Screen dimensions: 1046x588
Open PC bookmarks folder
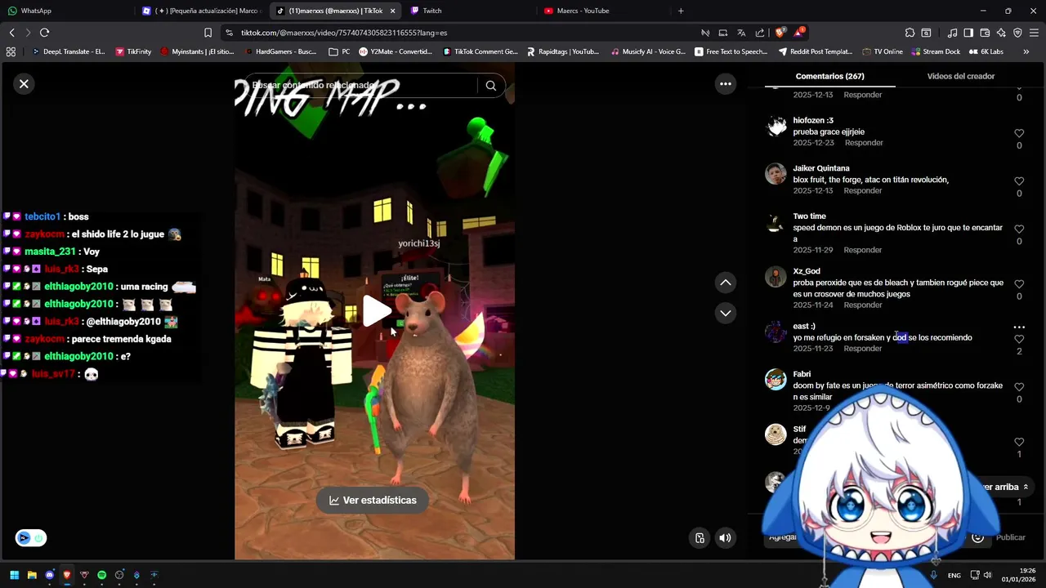tap(339, 51)
